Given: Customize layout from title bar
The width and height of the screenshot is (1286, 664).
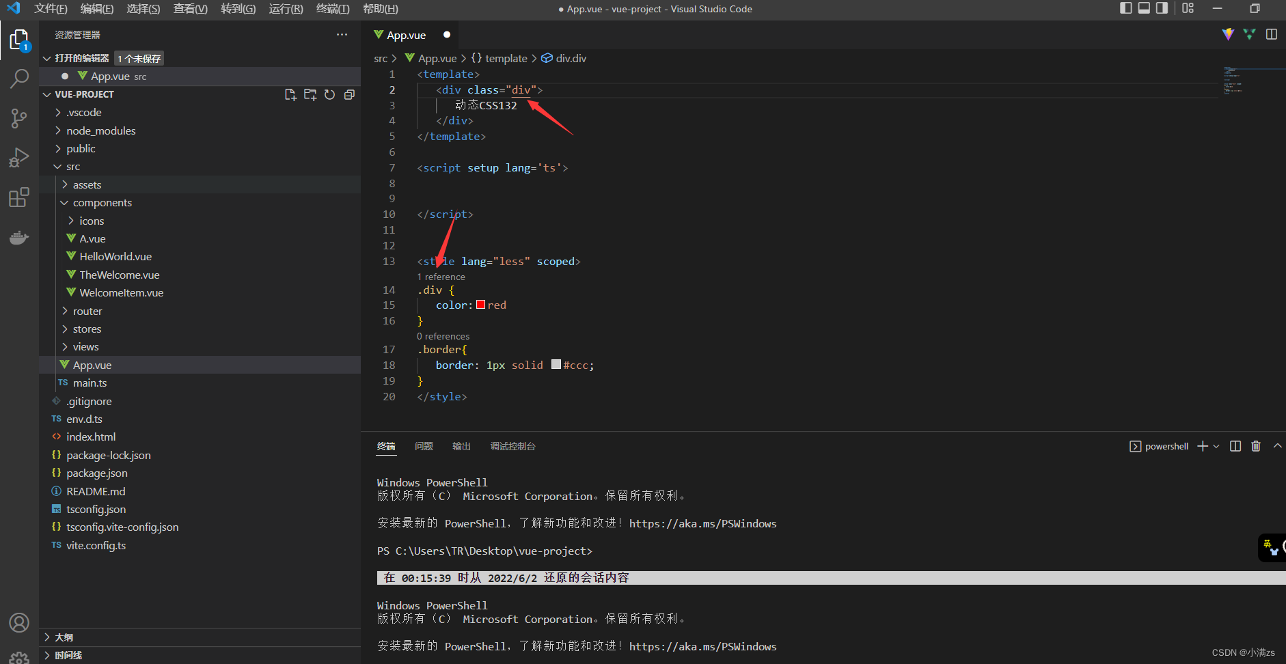Looking at the screenshot, I should tap(1188, 8).
